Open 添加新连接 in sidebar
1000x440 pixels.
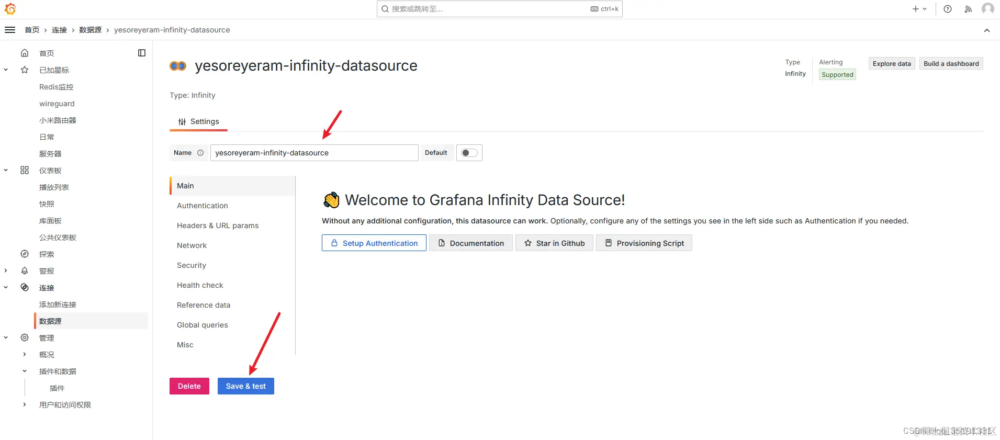tap(58, 304)
